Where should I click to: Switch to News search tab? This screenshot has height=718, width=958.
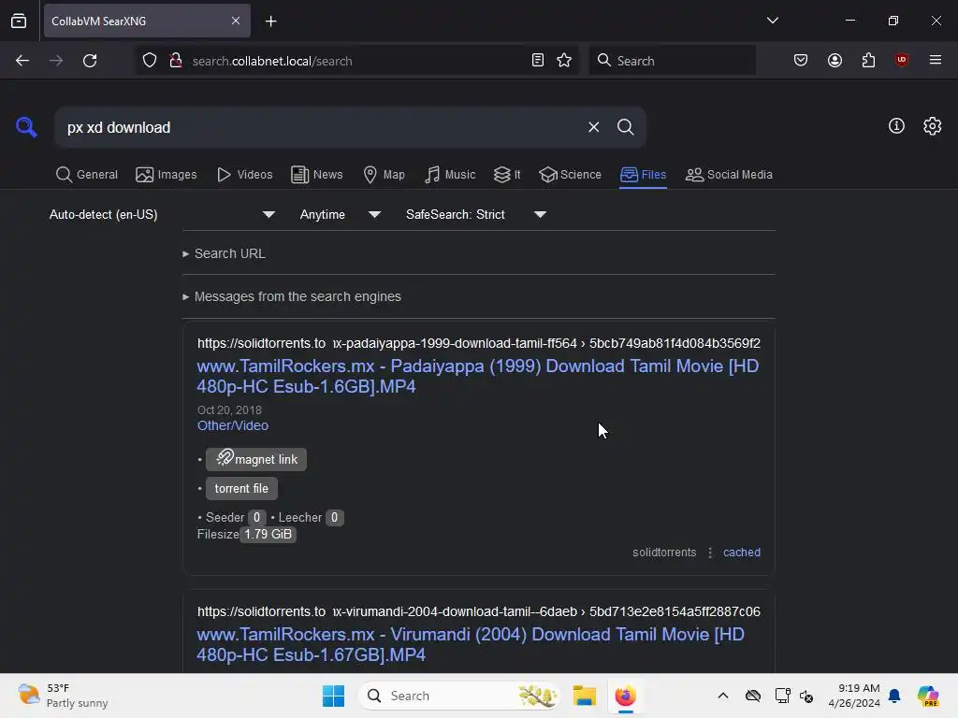[317, 175]
